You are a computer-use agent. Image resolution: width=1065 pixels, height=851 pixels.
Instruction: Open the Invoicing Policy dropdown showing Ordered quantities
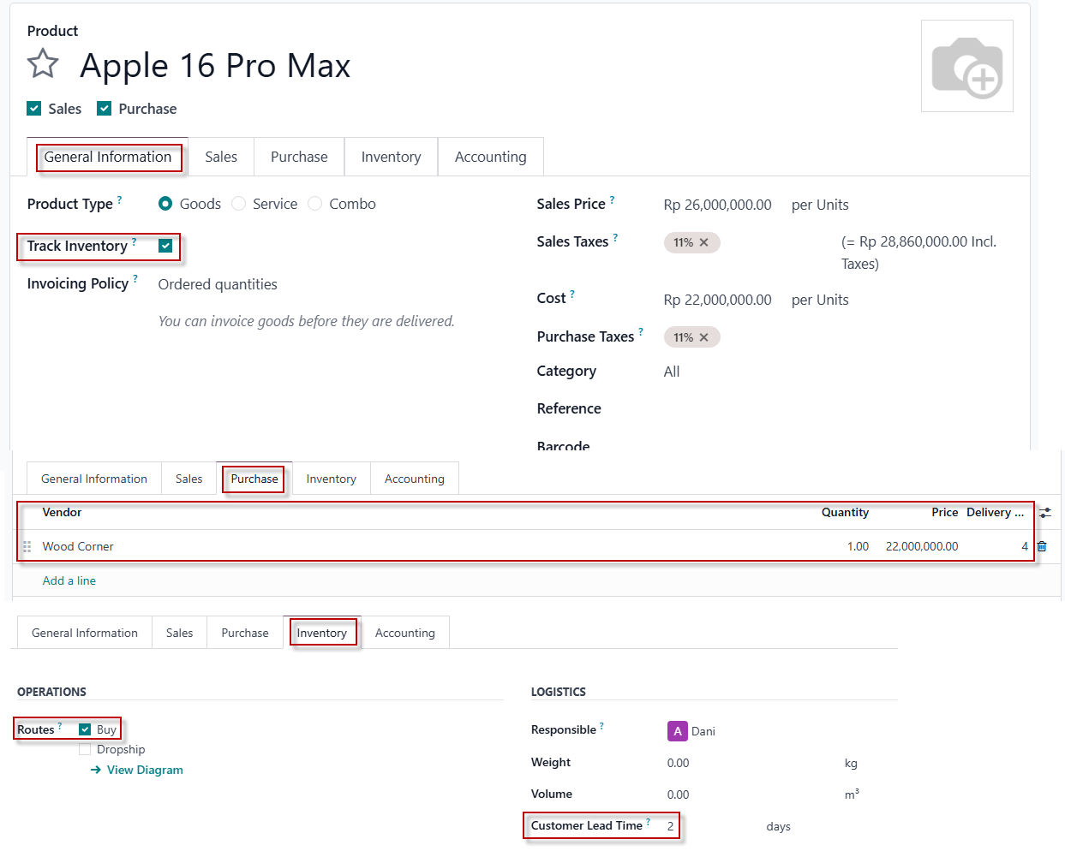(218, 284)
